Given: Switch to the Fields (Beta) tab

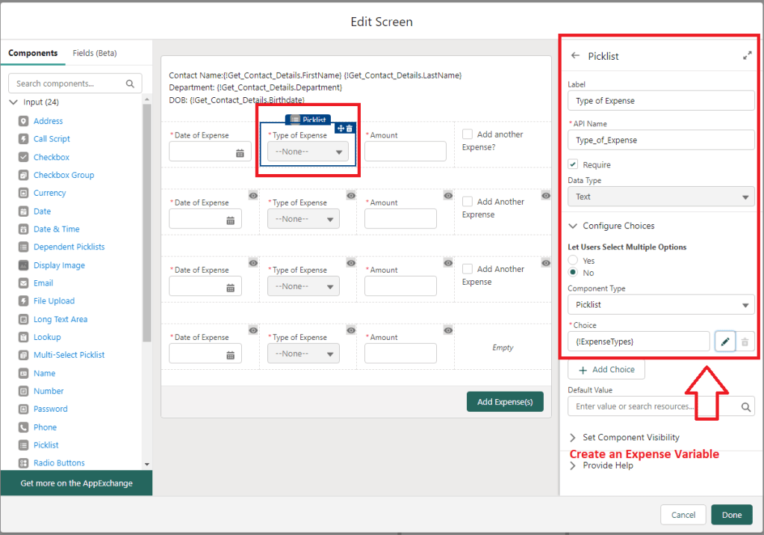Looking at the screenshot, I should click(x=94, y=53).
